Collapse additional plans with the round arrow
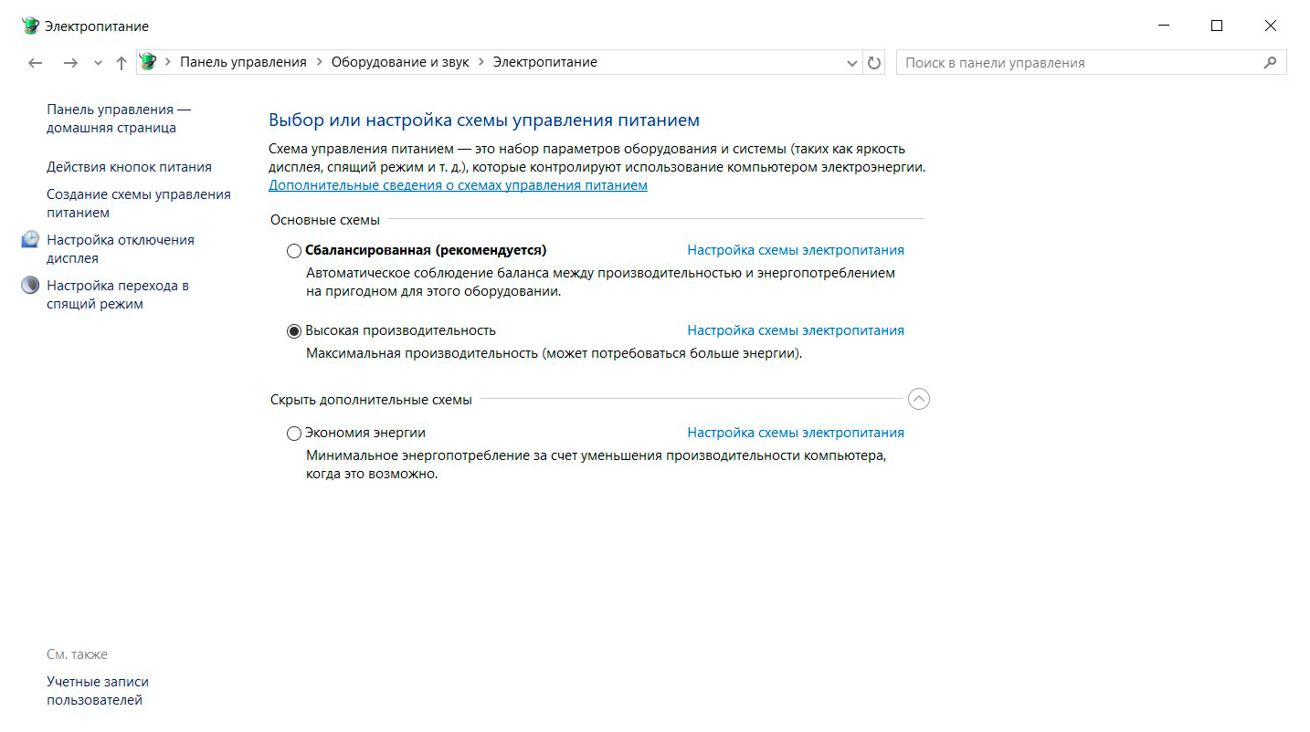 point(919,399)
